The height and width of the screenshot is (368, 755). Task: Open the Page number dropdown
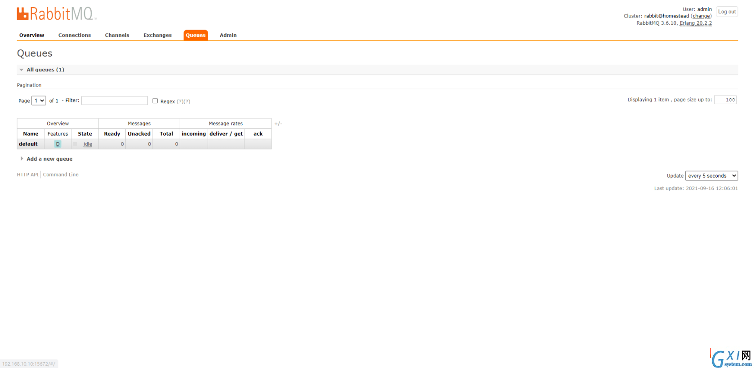(39, 101)
